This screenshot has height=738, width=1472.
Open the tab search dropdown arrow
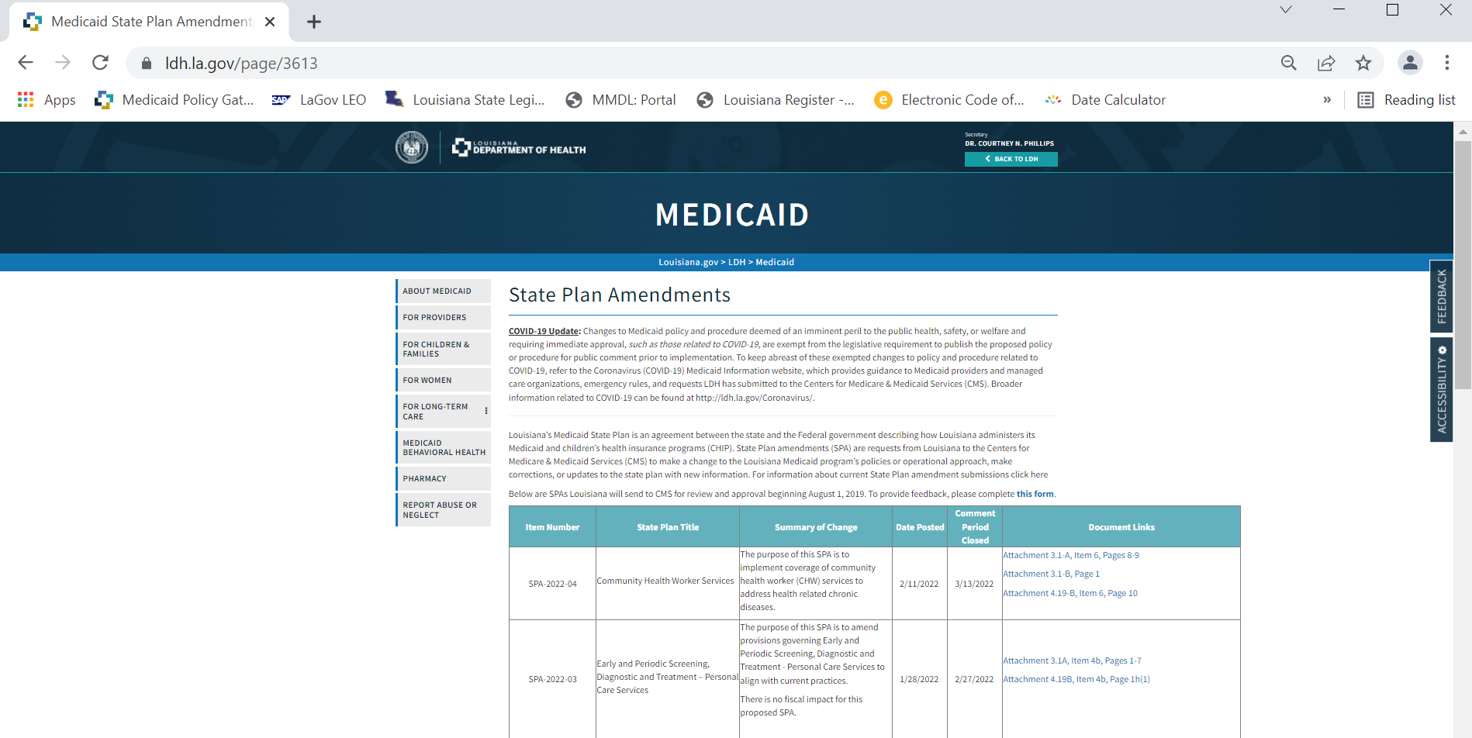(x=1286, y=10)
